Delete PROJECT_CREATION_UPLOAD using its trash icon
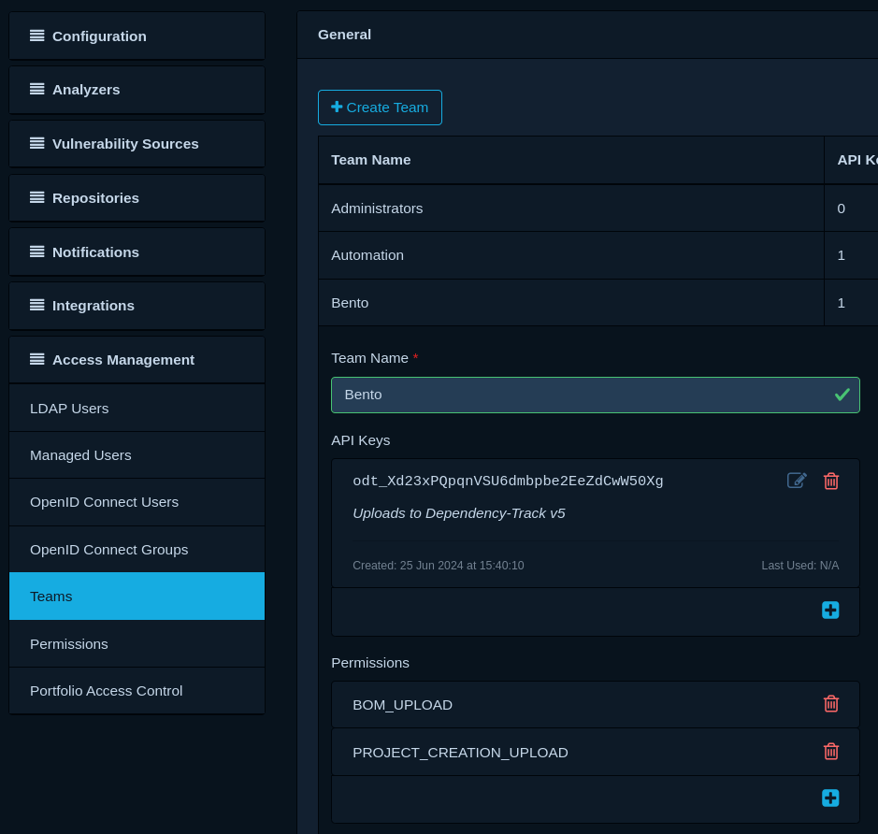This screenshot has width=878, height=834. (x=831, y=752)
